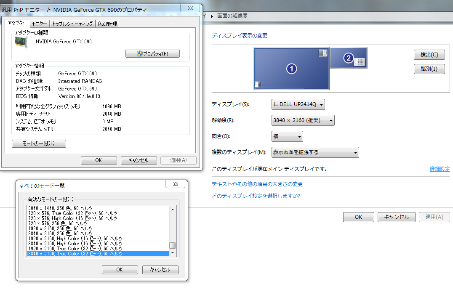Click the プロパティ(P) adapter button
This screenshot has height=292, width=453.
(x=152, y=54)
